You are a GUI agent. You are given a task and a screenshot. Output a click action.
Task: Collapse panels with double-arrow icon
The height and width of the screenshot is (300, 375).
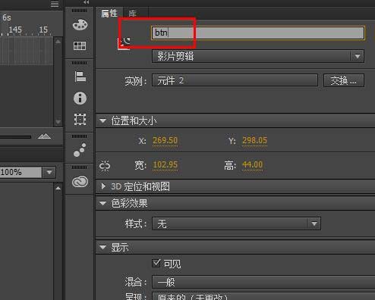[87, 2]
